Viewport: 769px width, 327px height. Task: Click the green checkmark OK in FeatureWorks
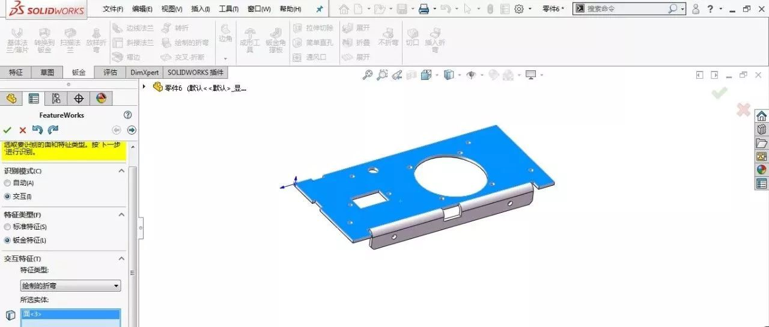click(7, 130)
